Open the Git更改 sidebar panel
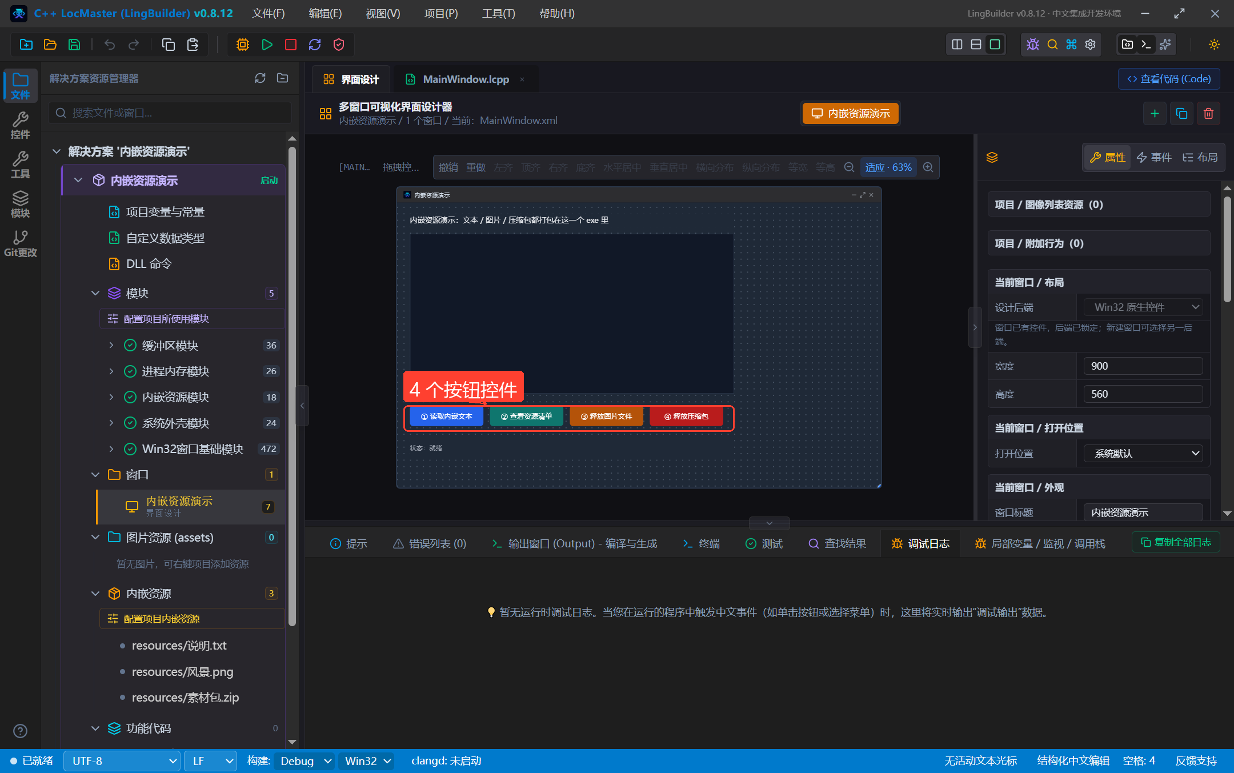This screenshot has width=1234, height=773. (x=20, y=243)
